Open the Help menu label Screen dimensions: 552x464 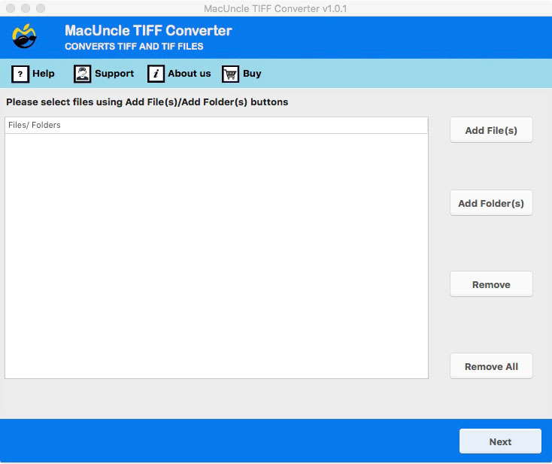click(x=44, y=74)
